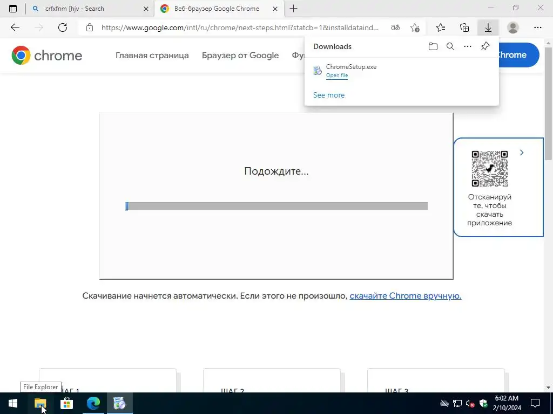The height and width of the screenshot is (414, 553).
Task: Open the notification center icon
Action: point(535,403)
